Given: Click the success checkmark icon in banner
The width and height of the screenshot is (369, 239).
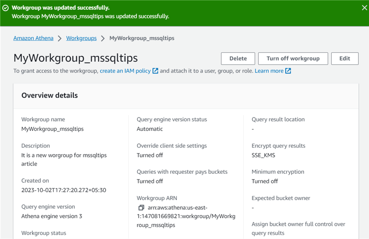Looking at the screenshot, I should click(x=5, y=8).
